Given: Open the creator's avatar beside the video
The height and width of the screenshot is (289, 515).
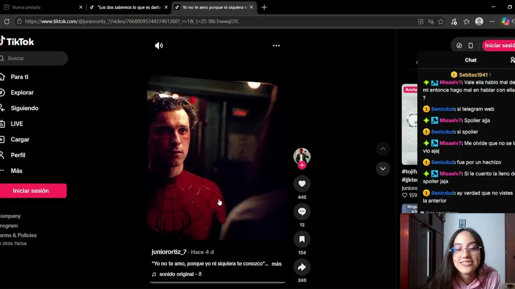Looking at the screenshot, I should [x=302, y=155].
